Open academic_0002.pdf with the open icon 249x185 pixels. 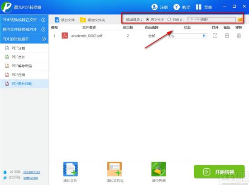tap(215, 36)
